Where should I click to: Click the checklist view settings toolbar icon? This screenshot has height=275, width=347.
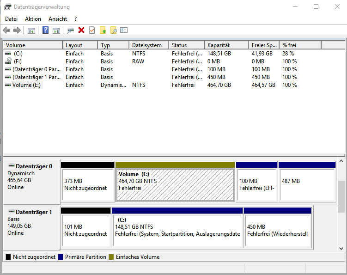pos(124,30)
